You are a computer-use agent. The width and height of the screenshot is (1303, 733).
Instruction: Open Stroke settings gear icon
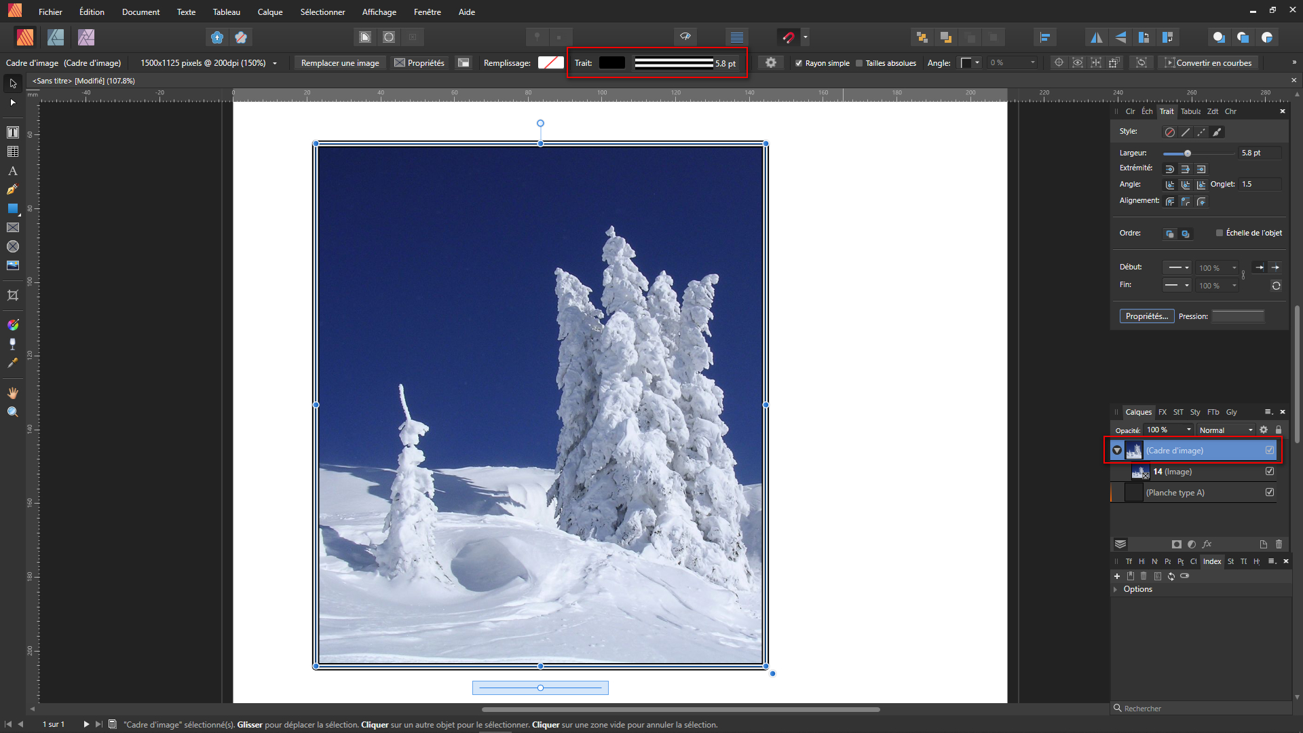770,62
